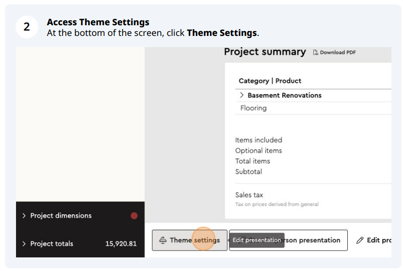Click the PDF file icon beside Download PDF

point(315,52)
